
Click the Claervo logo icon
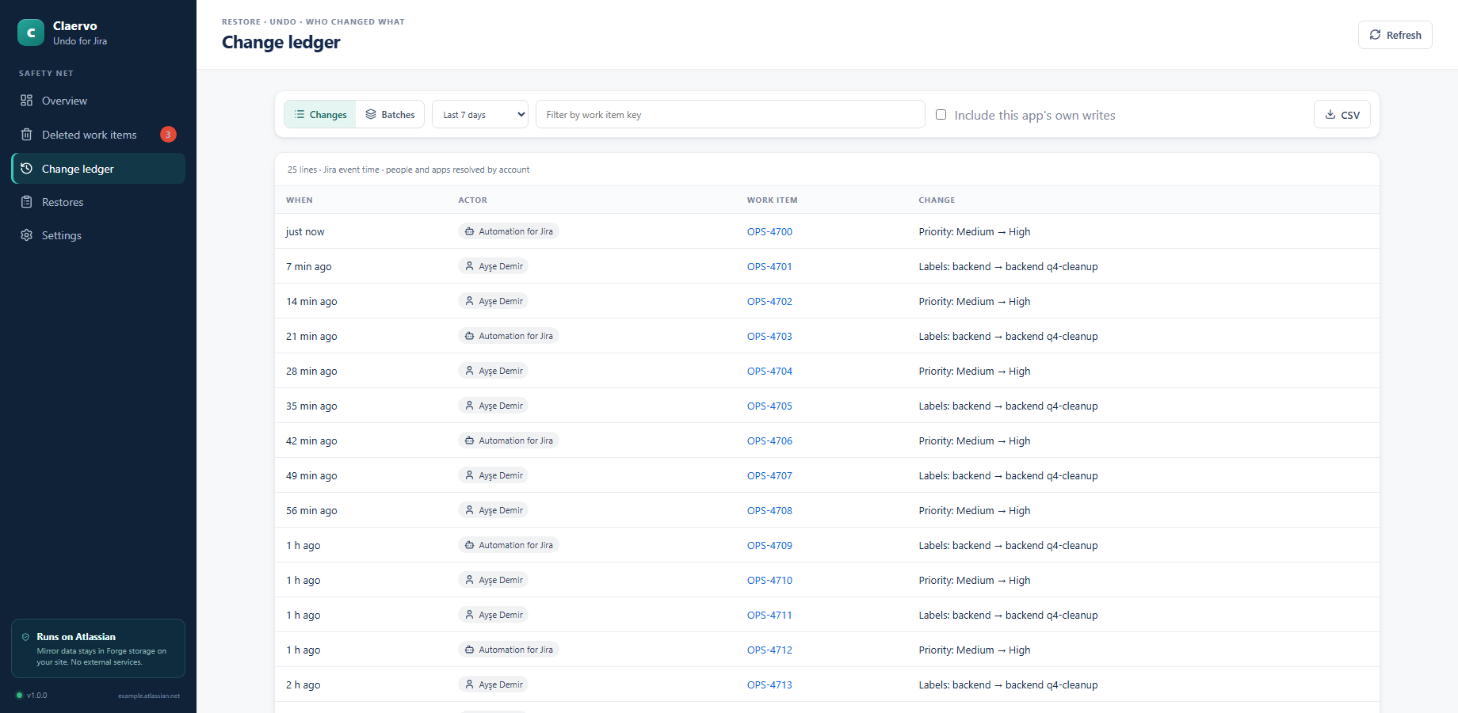point(31,32)
